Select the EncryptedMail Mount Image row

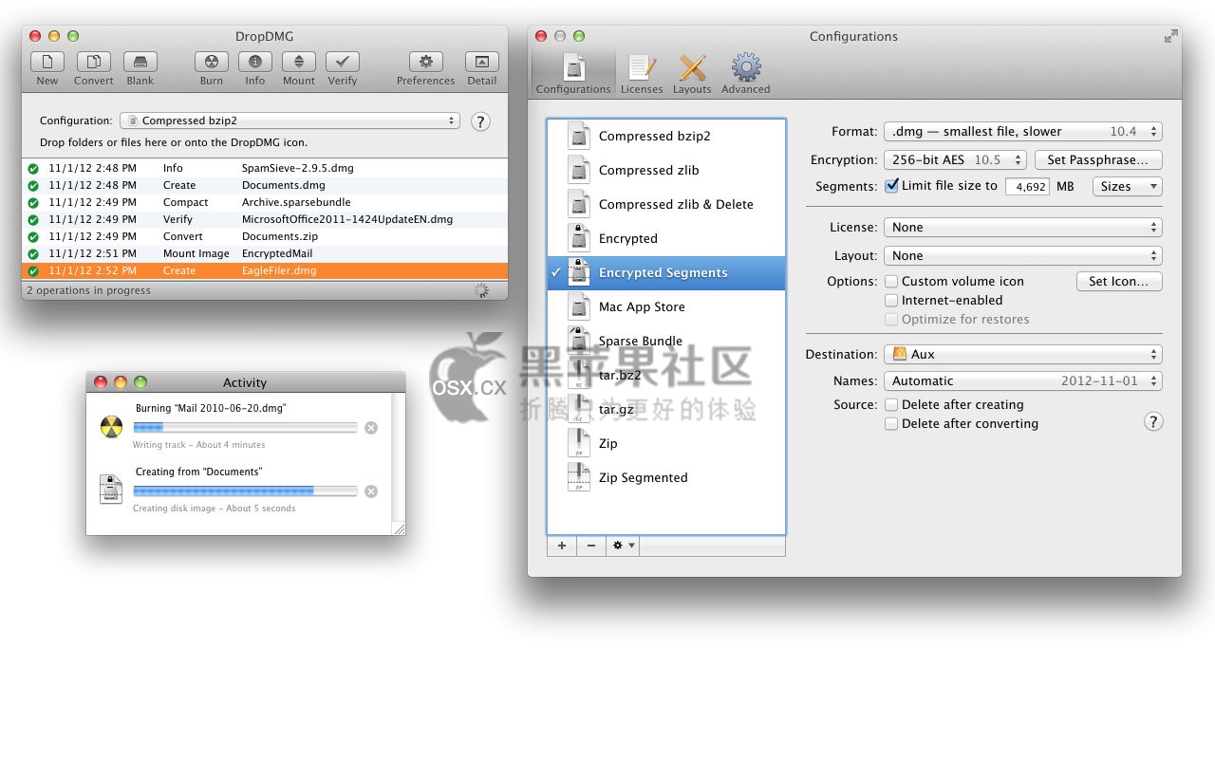click(265, 254)
